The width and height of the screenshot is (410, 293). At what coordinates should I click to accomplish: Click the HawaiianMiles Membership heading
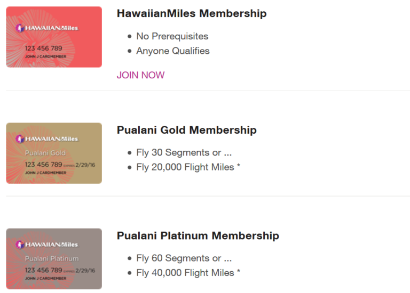click(x=192, y=13)
